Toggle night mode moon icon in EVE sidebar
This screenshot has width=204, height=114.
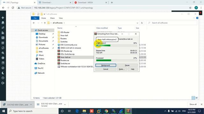[x=3, y=73]
